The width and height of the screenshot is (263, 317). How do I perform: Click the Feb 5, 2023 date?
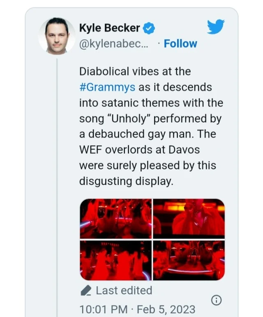[166, 309]
